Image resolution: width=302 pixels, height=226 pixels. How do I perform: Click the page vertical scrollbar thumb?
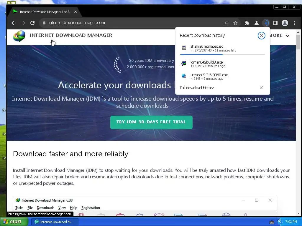click(298, 42)
